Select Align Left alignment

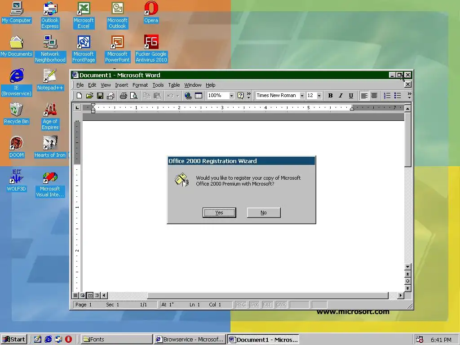tap(364, 96)
